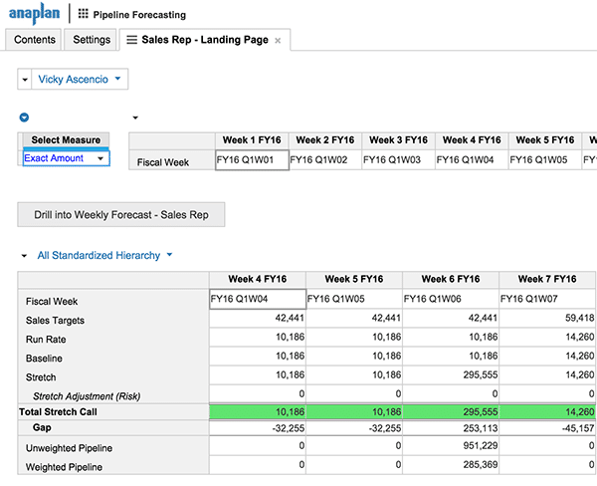Click the Anaplan logo

pyautogui.click(x=34, y=14)
